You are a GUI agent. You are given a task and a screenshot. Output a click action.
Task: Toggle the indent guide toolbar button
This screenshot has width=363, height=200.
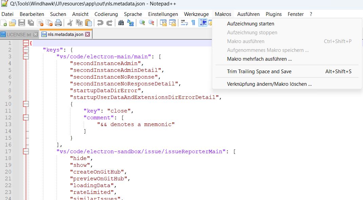pyautogui.click(x=203, y=23)
